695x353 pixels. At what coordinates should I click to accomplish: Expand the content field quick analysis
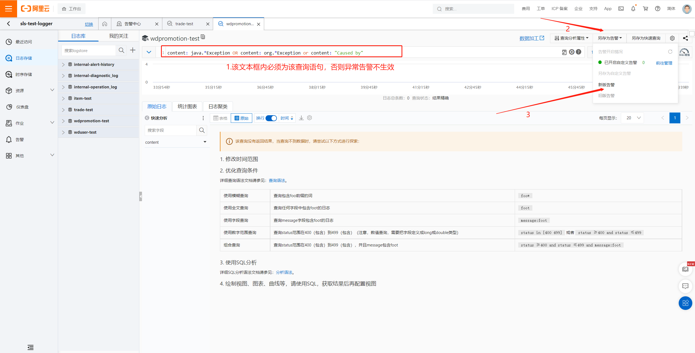pos(205,142)
